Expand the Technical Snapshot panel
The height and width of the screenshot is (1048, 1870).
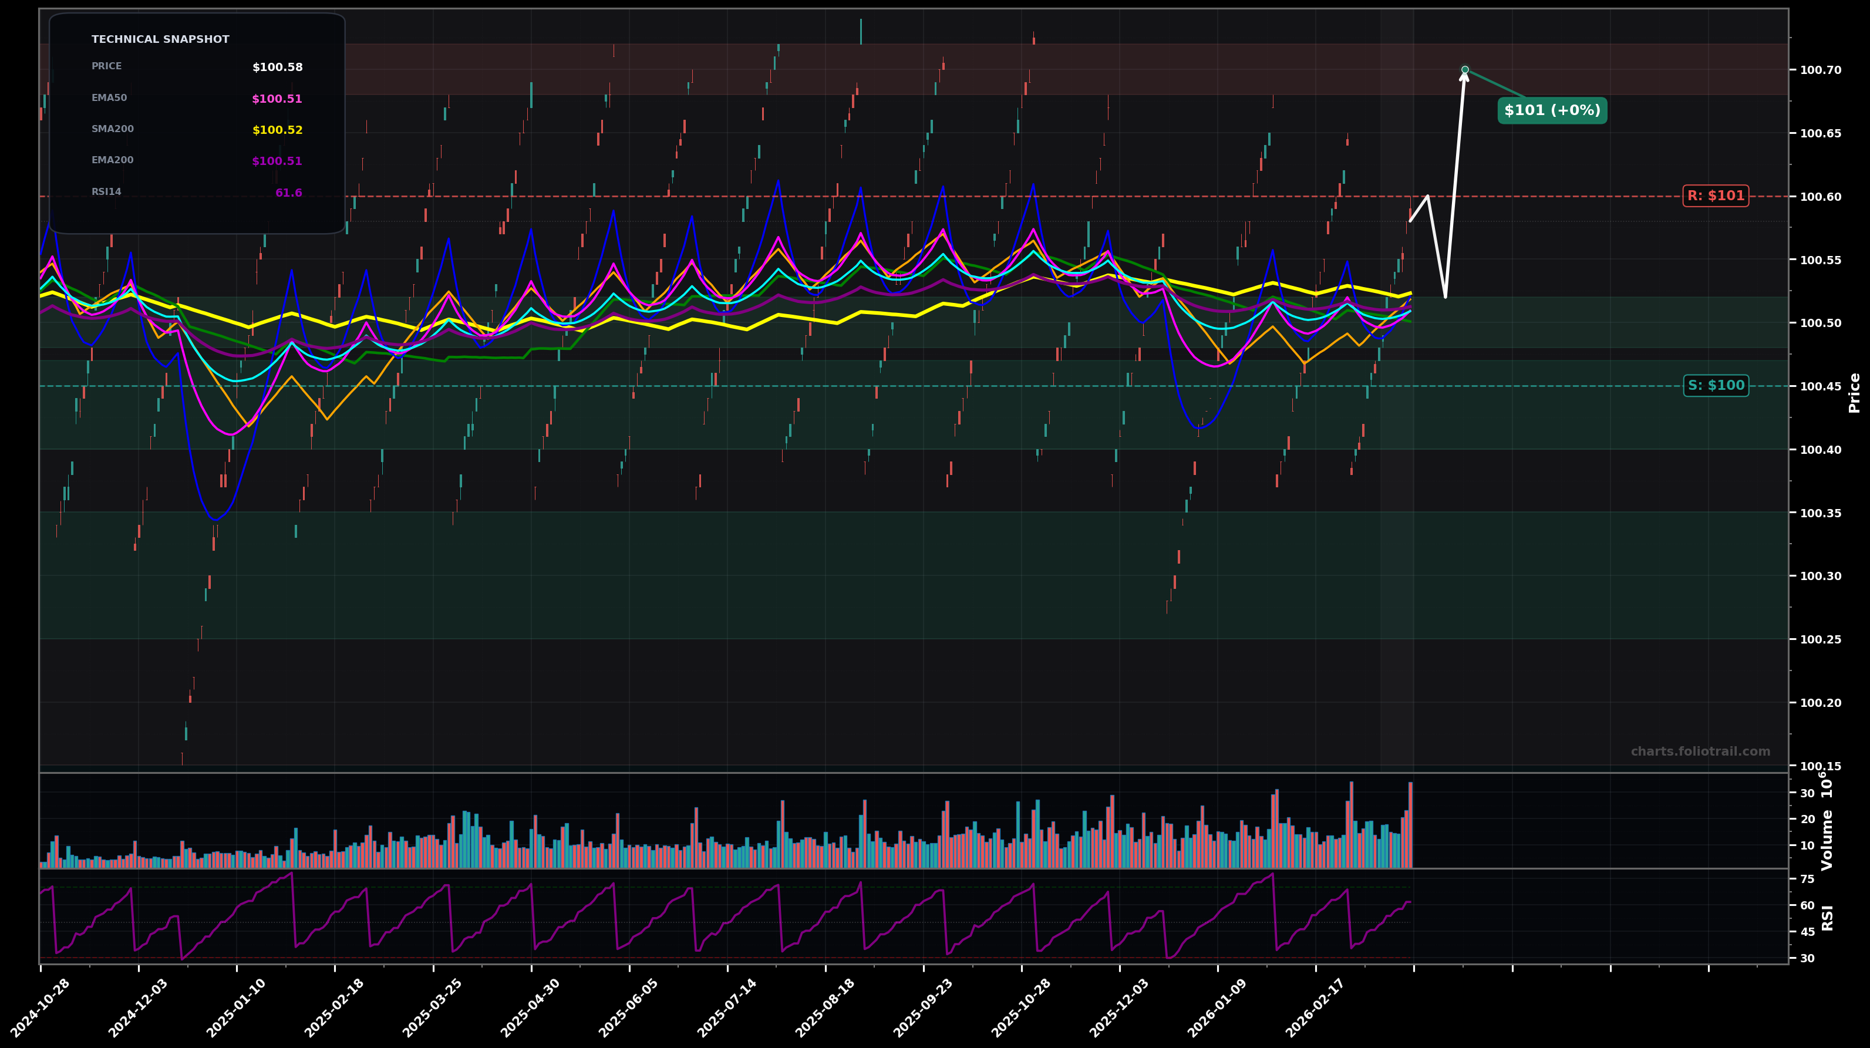point(160,39)
